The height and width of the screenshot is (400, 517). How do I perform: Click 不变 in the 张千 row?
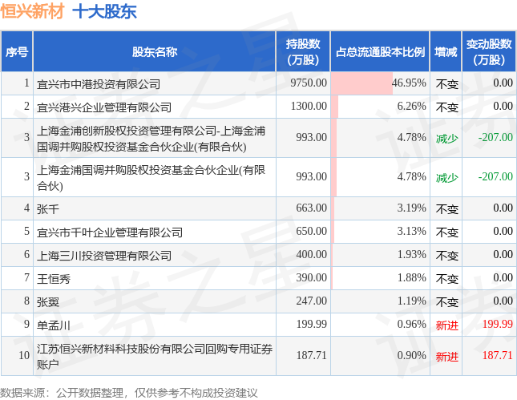447,209
